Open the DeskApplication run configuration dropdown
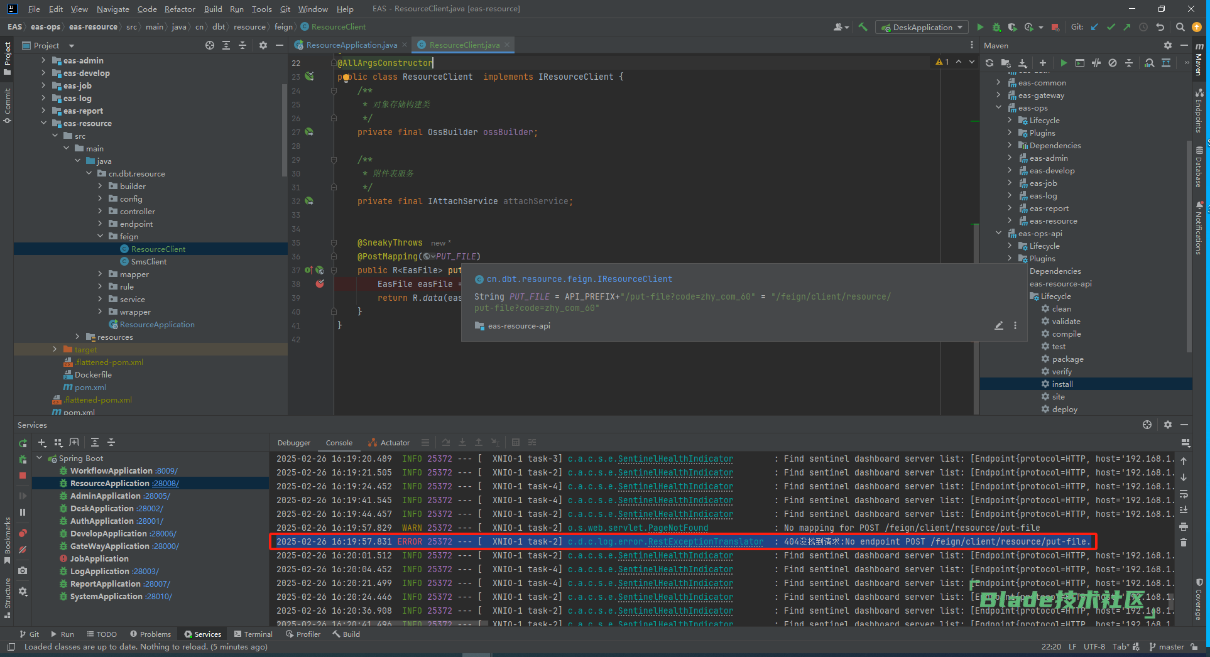This screenshot has width=1210, height=657. 922,27
